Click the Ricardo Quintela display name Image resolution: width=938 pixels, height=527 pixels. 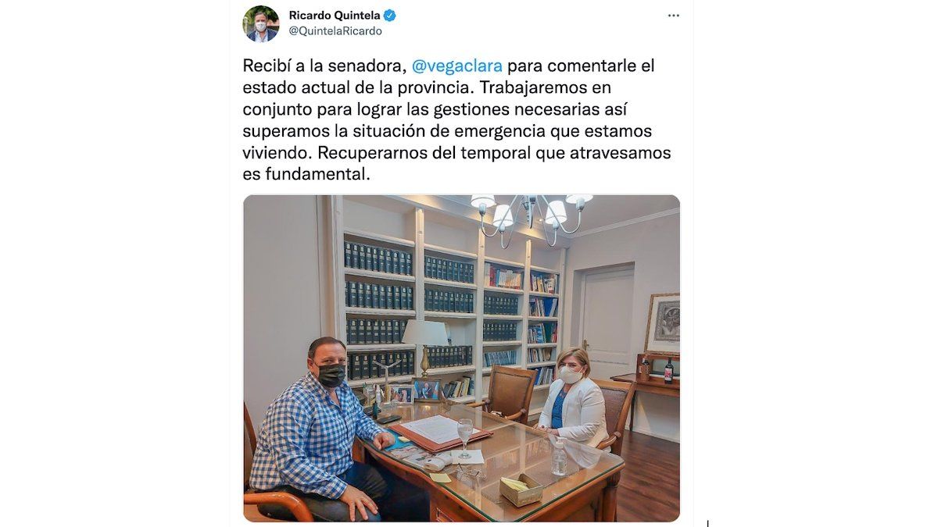point(333,15)
